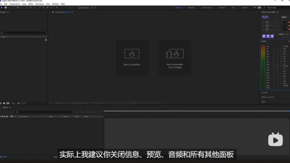The height and width of the screenshot is (163, 290).
Task: Click the video platform play logo
Action: [275, 140]
